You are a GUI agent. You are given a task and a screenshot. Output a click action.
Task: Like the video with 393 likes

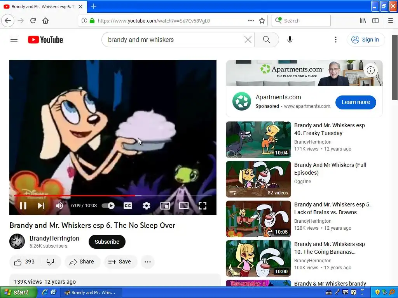click(24, 262)
